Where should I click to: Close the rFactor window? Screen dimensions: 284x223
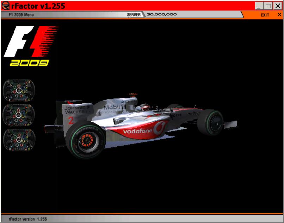[277, 6]
